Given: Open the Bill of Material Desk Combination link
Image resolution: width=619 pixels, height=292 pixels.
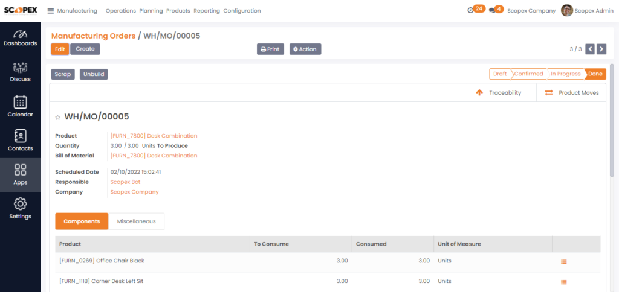Looking at the screenshot, I should pos(154,156).
